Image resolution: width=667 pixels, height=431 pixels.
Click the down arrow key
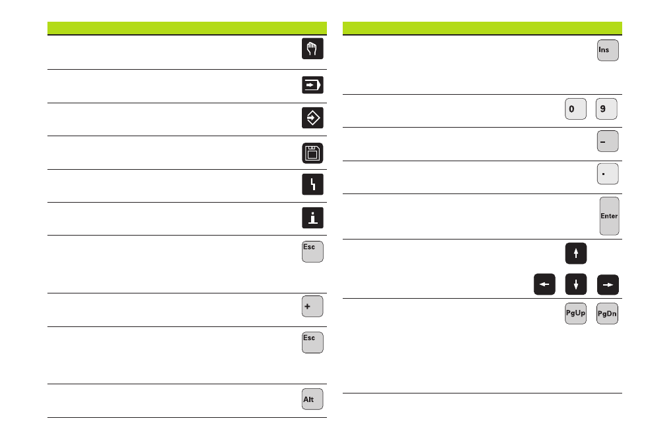(576, 284)
